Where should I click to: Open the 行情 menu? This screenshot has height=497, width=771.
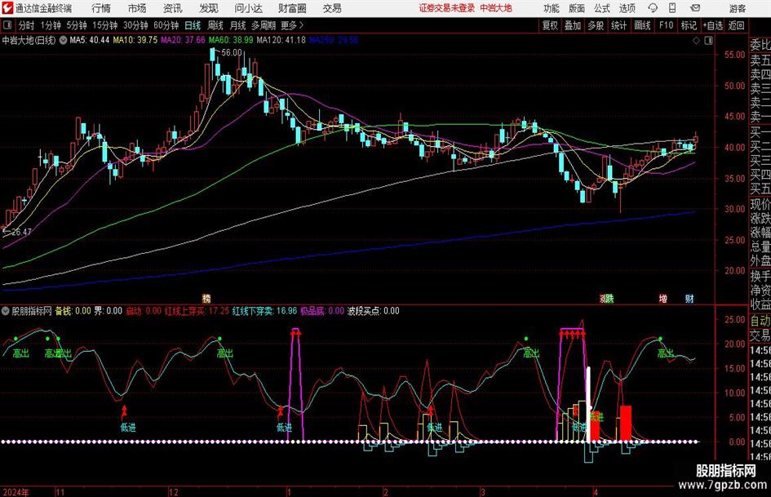pyautogui.click(x=101, y=8)
